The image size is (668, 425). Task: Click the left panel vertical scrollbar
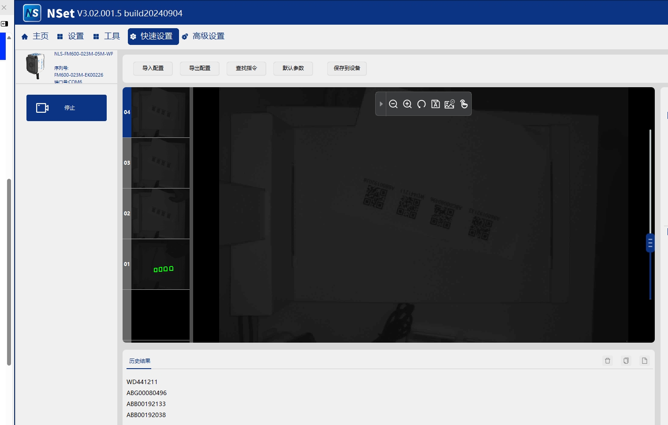click(x=9, y=272)
